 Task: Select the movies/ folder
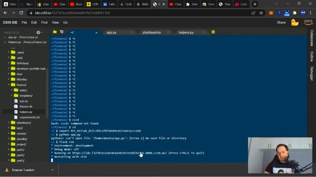pyautogui.click(x=21, y=133)
